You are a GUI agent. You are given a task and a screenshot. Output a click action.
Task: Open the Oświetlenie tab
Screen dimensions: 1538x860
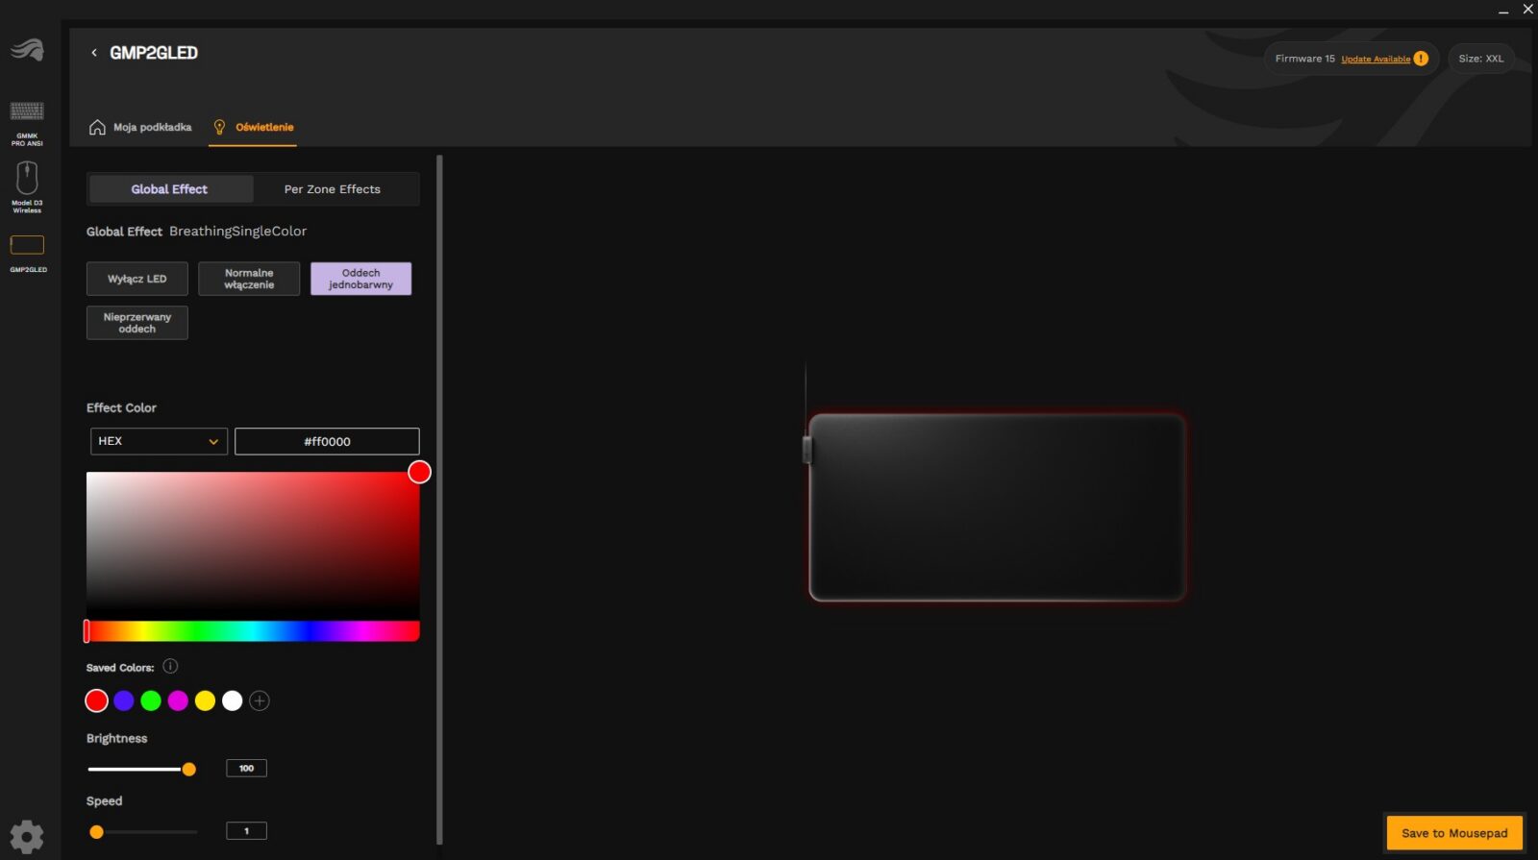(254, 127)
